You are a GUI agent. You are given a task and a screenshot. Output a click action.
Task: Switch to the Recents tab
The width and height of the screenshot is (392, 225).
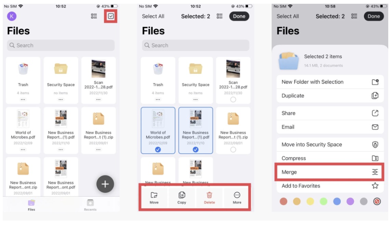pyautogui.click(x=90, y=204)
